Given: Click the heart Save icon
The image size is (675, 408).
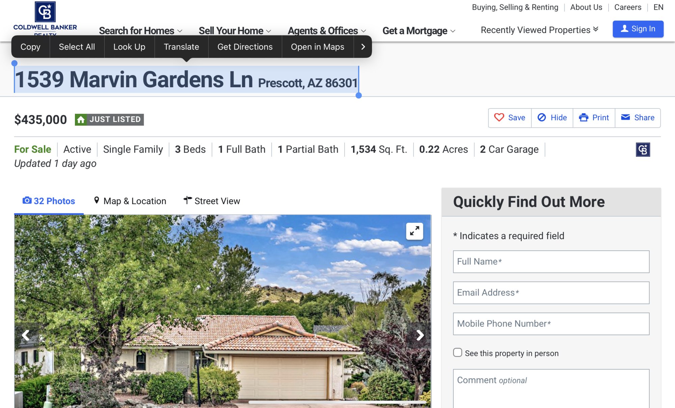Looking at the screenshot, I should pos(499,117).
